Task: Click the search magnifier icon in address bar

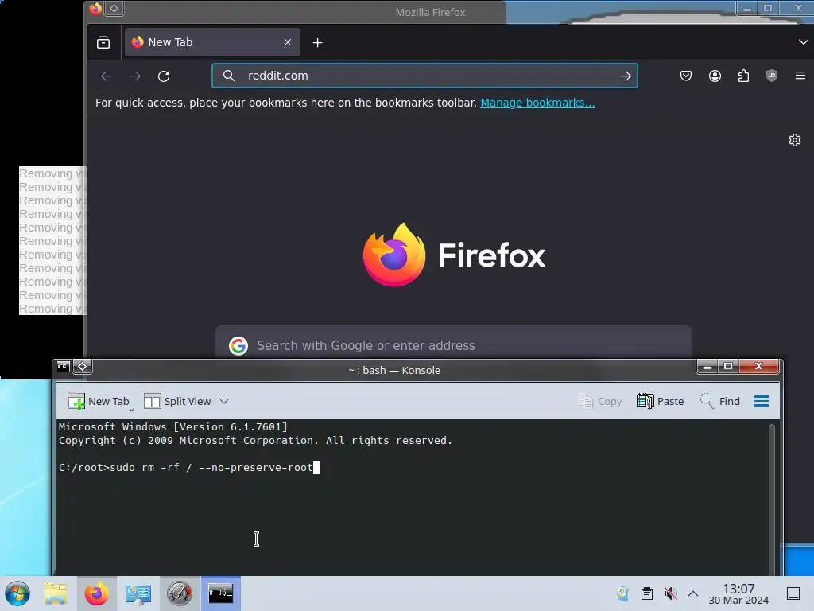Action: 228,76
